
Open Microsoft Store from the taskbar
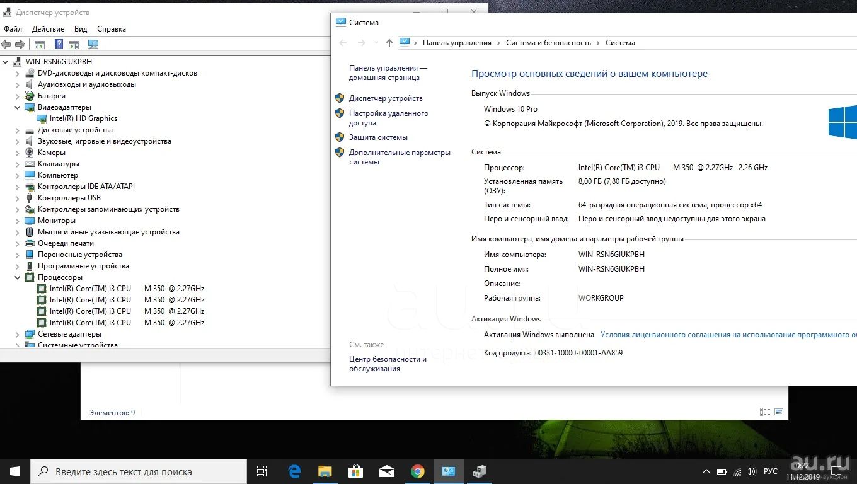tap(356, 471)
